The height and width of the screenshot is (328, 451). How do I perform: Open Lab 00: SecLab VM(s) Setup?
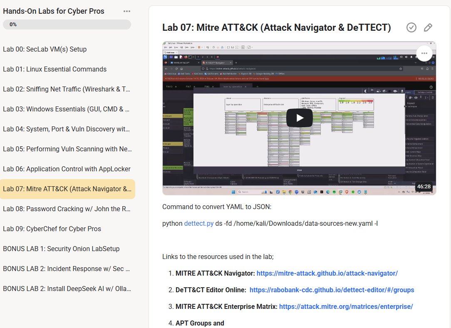click(x=45, y=49)
